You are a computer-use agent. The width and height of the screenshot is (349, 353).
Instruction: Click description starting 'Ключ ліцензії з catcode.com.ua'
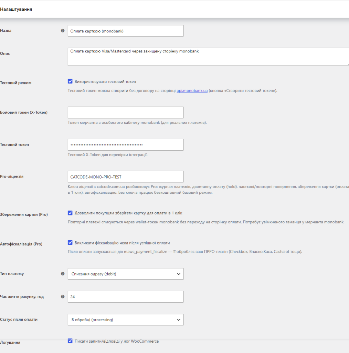208,190
